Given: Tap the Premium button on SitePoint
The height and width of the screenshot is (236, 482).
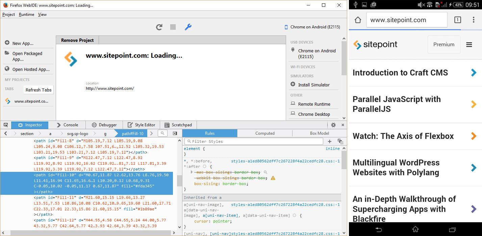Looking at the screenshot, I should [x=444, y=45].
